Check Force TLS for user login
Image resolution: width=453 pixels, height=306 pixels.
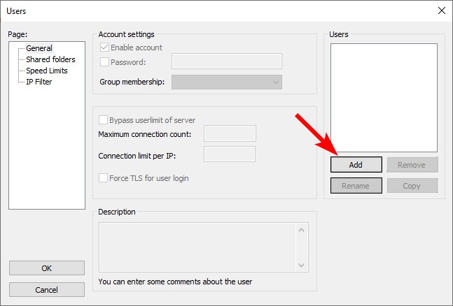tap(103, 178)
